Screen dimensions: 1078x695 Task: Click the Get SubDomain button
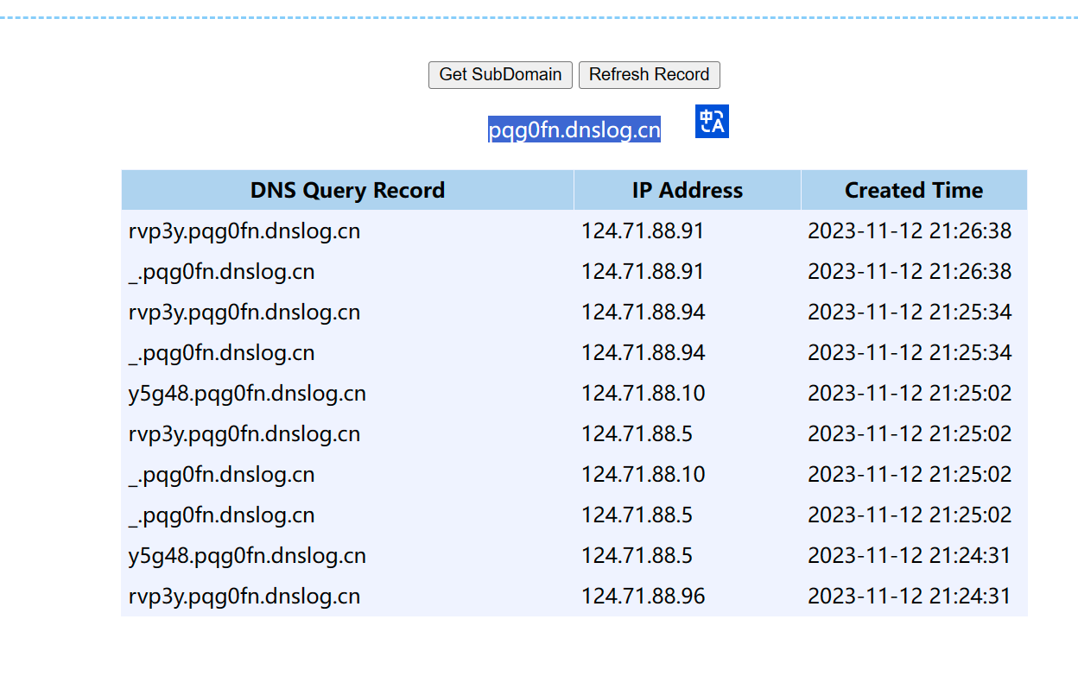point(500,75)
